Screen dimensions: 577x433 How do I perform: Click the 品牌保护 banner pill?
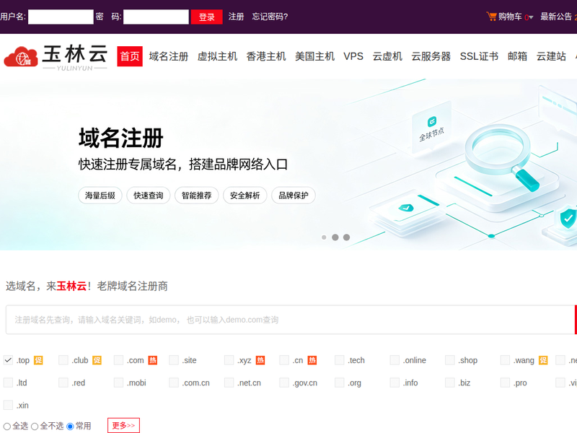tap(294, 195)
